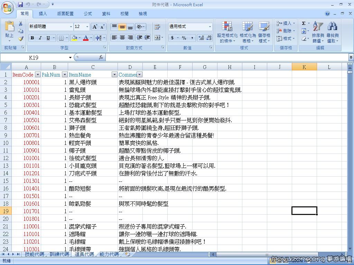354x265 pixels.
Task: Click 格式 Format cells button
Action: [x=286, y=39]
